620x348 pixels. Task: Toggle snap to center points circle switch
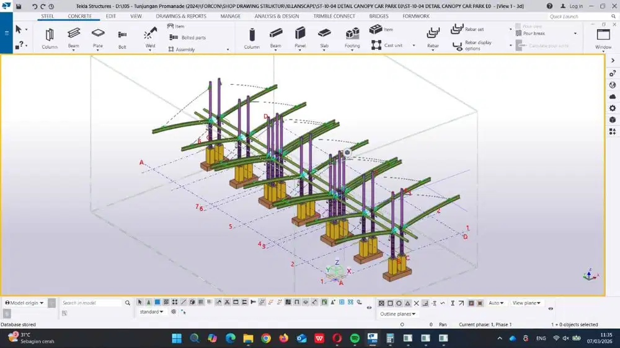[399, 303]
